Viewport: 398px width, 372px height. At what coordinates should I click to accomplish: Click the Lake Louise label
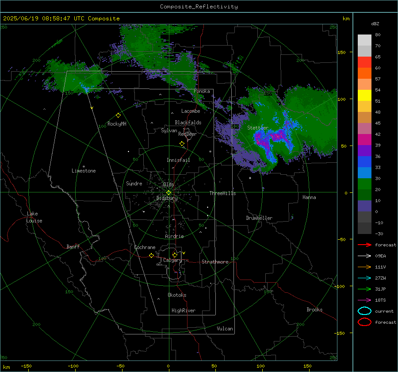coord(34,217)
